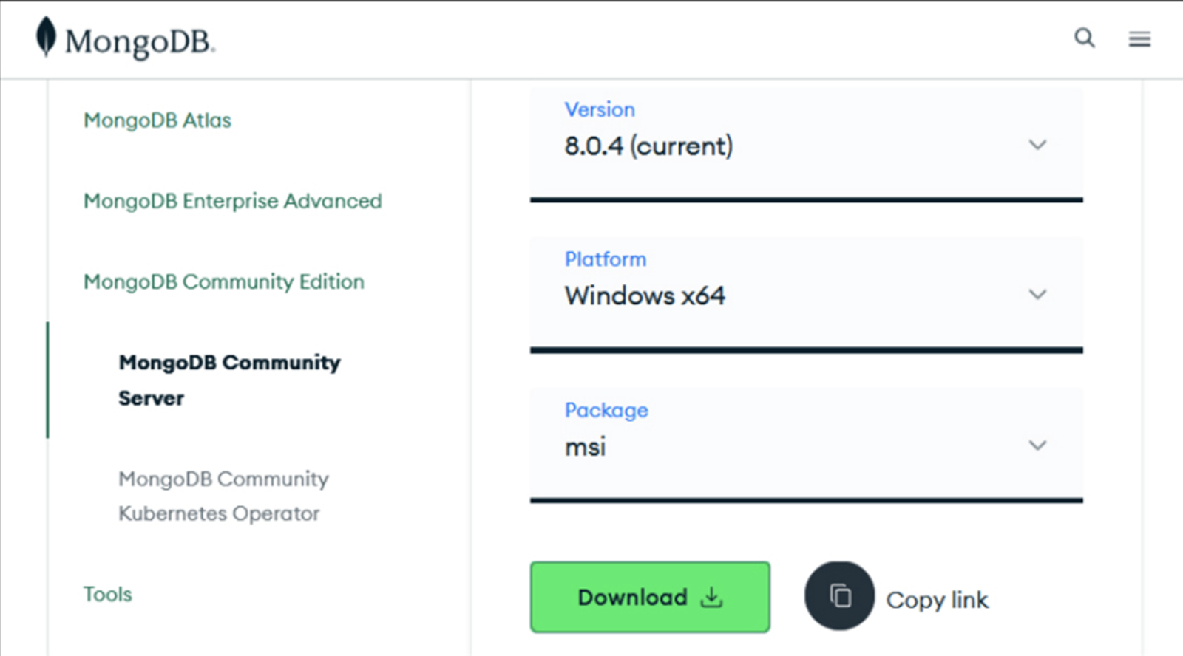
Task: Click the MongoDB wordmark text
Action: pos(140,42)
